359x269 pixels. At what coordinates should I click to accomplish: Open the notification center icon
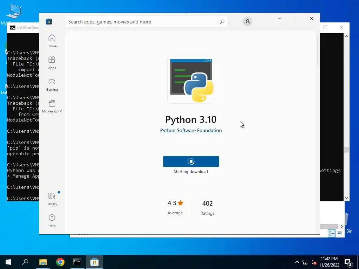tap(348, 262)
